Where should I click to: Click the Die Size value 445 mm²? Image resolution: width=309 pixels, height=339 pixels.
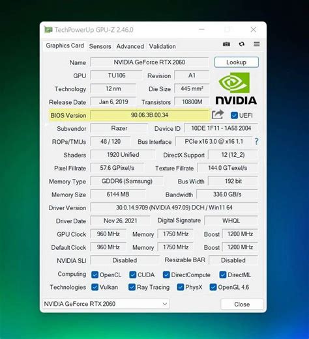point(192,88)
